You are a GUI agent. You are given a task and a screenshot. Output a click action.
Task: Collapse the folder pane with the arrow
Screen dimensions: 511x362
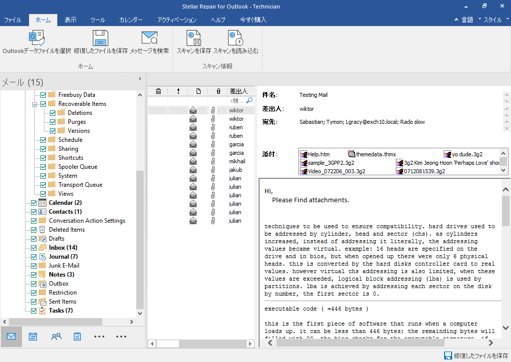coord(140,78)
